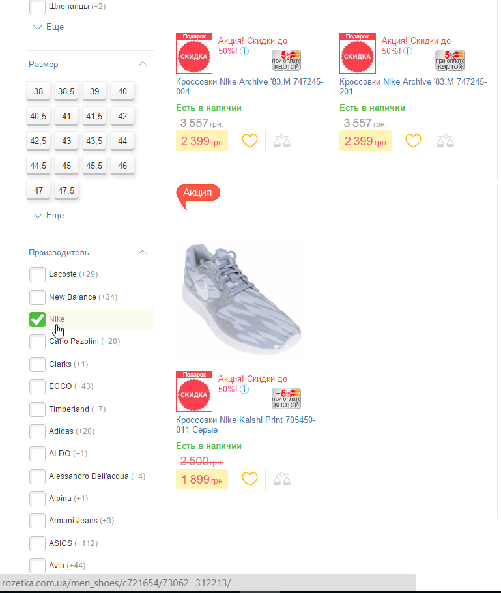The height and width of the screenshot is (593, 501).
Task: Click compare scales icon for Archive 747245-004
Action: (x=282, y=141)
